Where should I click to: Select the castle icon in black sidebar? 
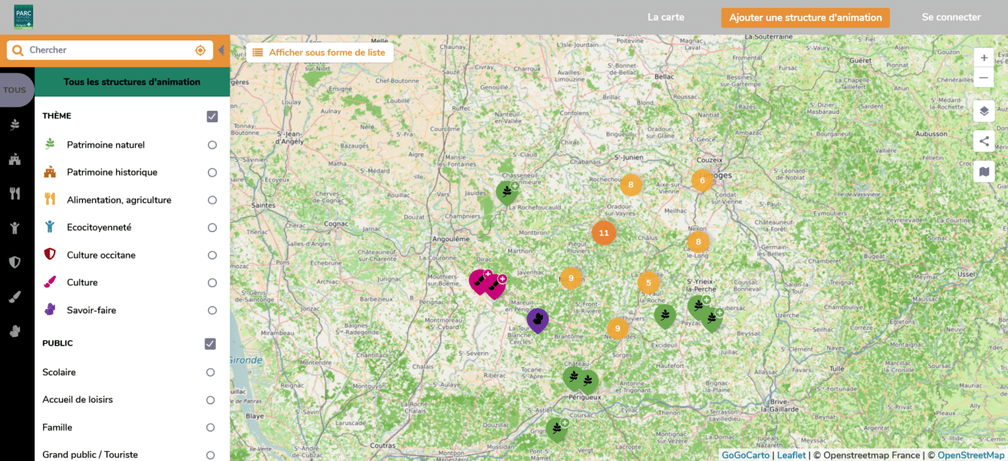(x=14, y=159)
